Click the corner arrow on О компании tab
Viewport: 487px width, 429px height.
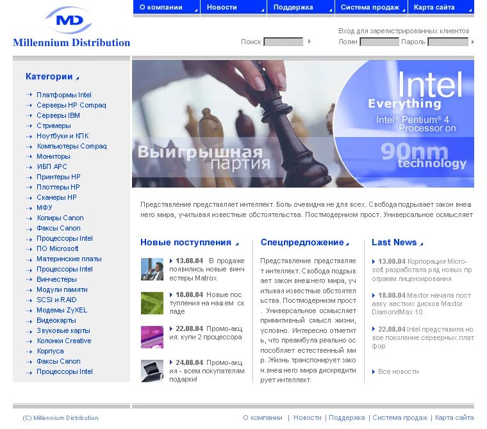(196, 10)
